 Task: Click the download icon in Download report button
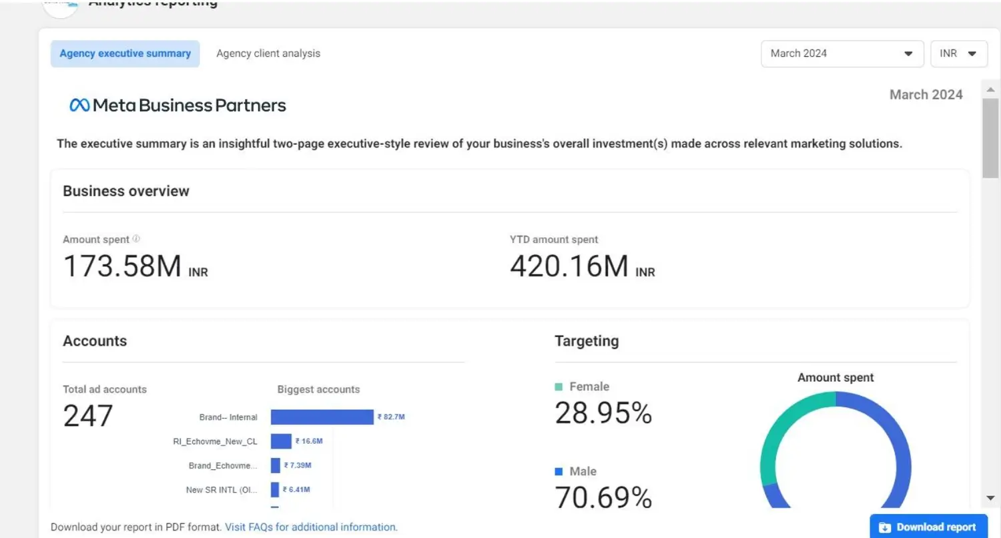pyautogui.click(x=885, y=527)
